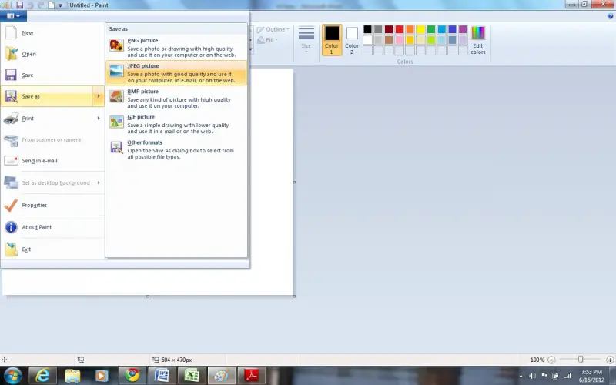The height and width of the screenshot is (385, 616).
Task: Click the PNG picture format icon
Action: click(x=116, y=45)
